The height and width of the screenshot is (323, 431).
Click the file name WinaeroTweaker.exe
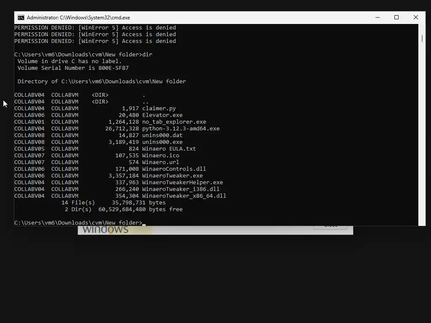click(172, 175)
